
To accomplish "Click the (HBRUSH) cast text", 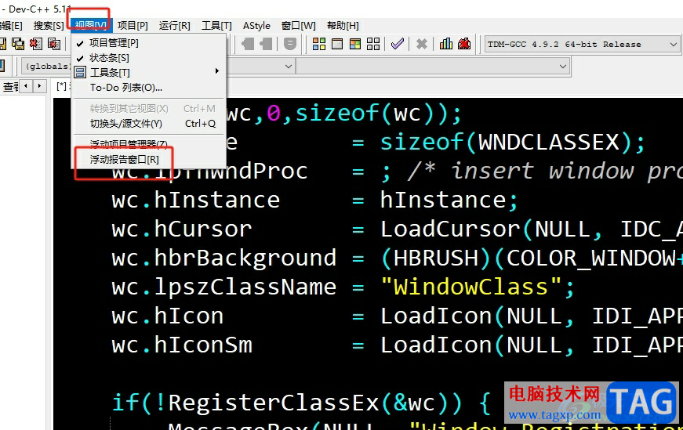I will (436, 258).
